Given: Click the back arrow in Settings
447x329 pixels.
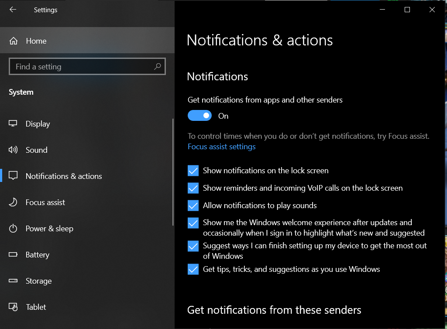Looking at the screenshot, I should pos(13,10).
